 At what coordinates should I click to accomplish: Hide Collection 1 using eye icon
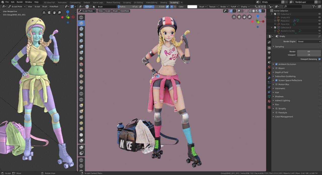click(319, 14)
